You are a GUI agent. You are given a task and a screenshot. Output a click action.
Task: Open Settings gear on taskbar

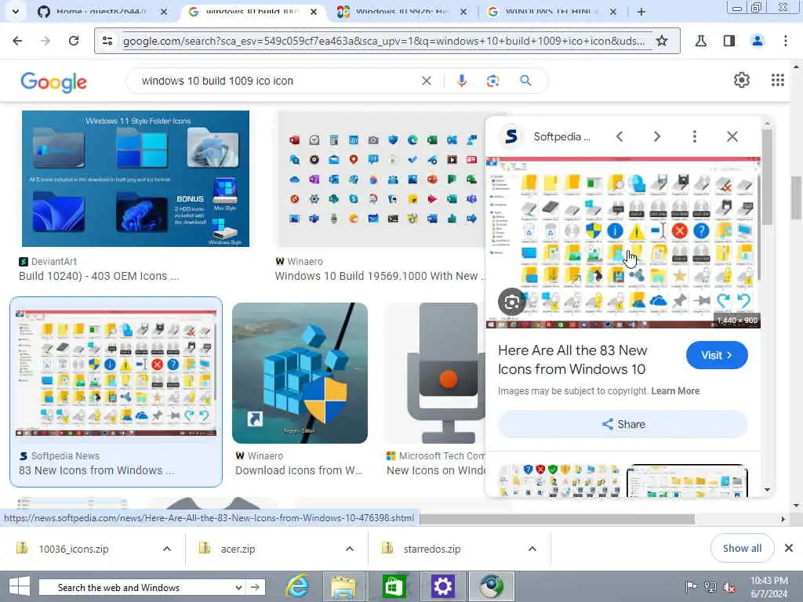click(x=442, y=586)
